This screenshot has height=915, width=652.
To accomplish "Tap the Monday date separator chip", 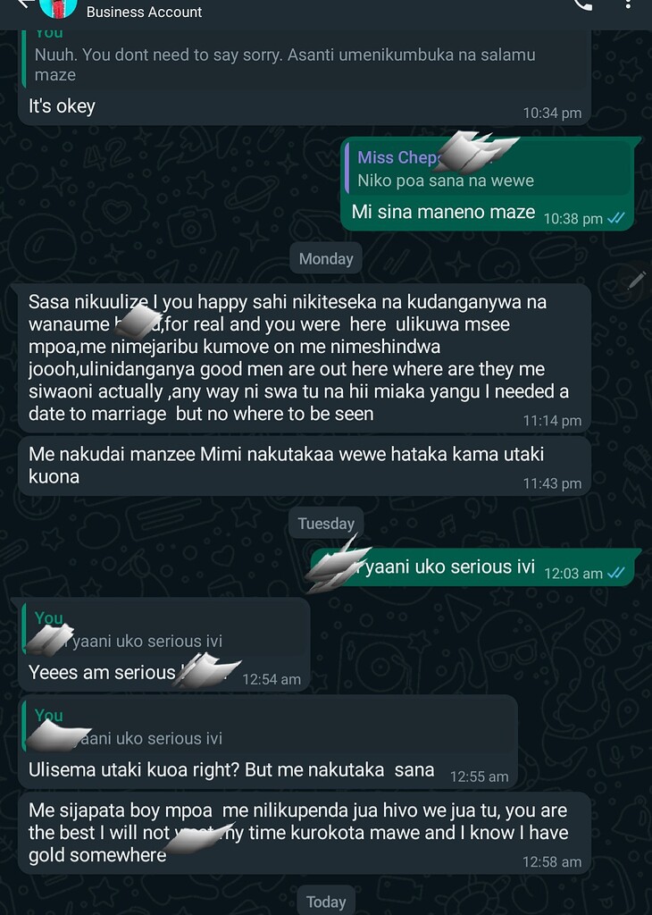I will pos(326,258).
